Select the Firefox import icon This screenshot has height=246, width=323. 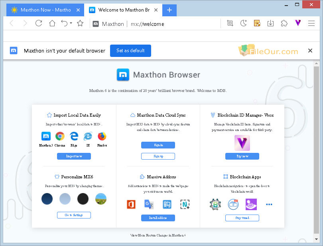[x=102, y=136]
